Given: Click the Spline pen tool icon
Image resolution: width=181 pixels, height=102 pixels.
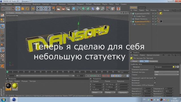Looking at the screenshot, I should pyautogui.click(x=79, y=8).
